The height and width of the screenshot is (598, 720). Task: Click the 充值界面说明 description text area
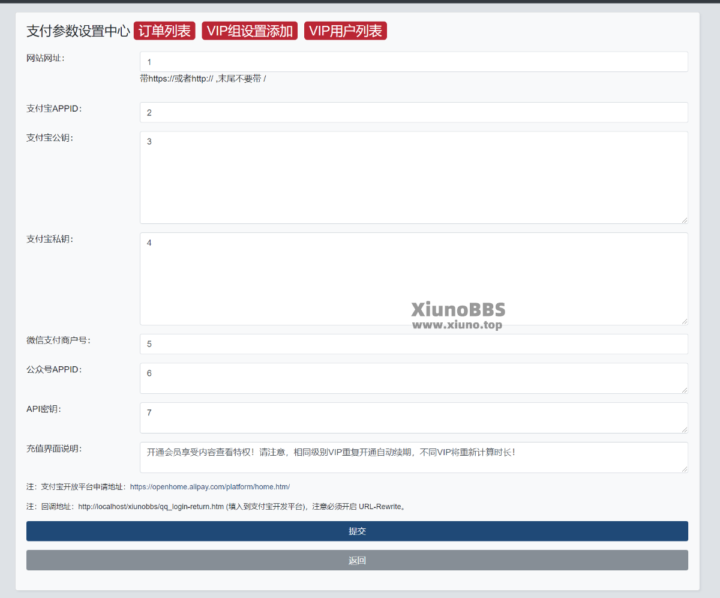pos(413,458)
